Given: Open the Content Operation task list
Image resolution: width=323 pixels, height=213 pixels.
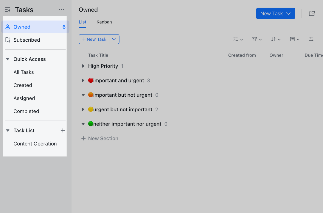Looking at the screenshot, I should 35,144.
